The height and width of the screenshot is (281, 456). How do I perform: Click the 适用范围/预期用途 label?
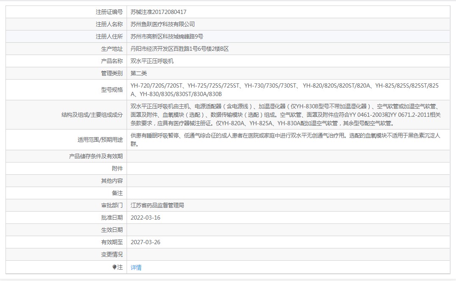click(x=100, y=140)
